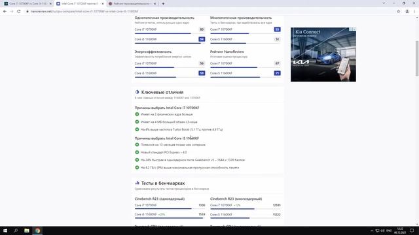Click the multi-thread score 55 badge
The width and height of the screenshot is (419, 235).
[x=277, y=29]
